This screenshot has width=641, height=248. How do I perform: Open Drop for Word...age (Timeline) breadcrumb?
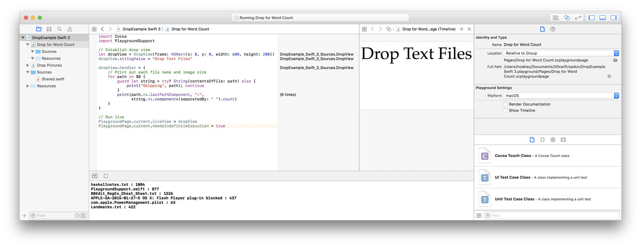426,29
